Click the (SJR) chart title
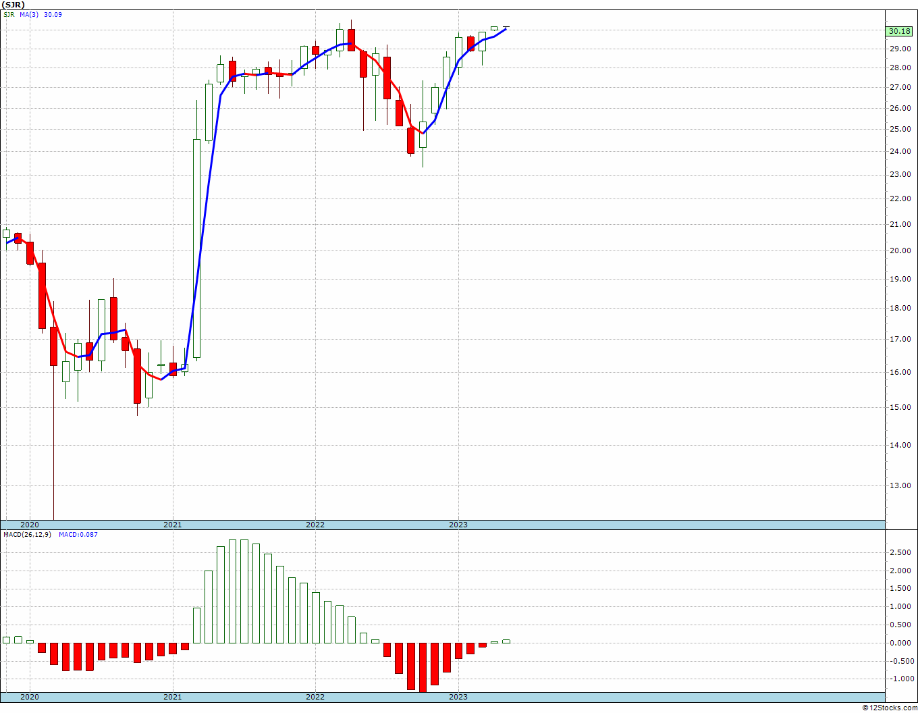 click(x=14, y=5)
